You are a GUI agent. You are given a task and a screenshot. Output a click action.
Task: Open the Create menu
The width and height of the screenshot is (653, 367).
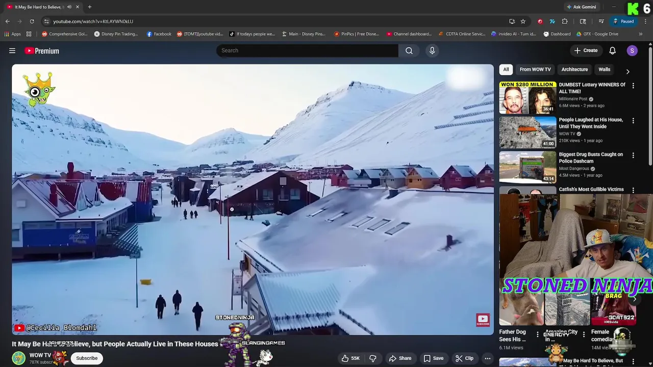[586, 50]
